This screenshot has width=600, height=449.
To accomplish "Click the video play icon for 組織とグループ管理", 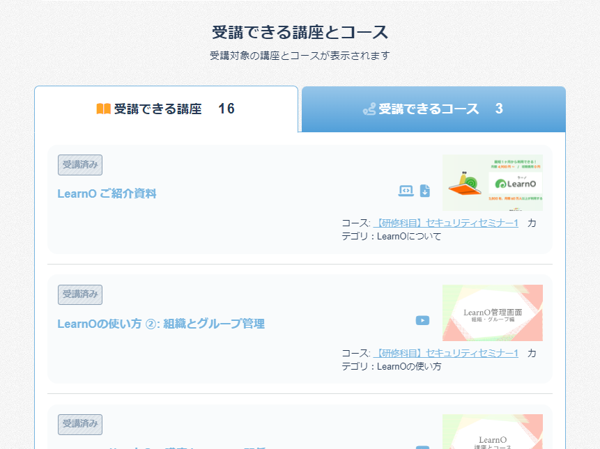I will [422, 320].
